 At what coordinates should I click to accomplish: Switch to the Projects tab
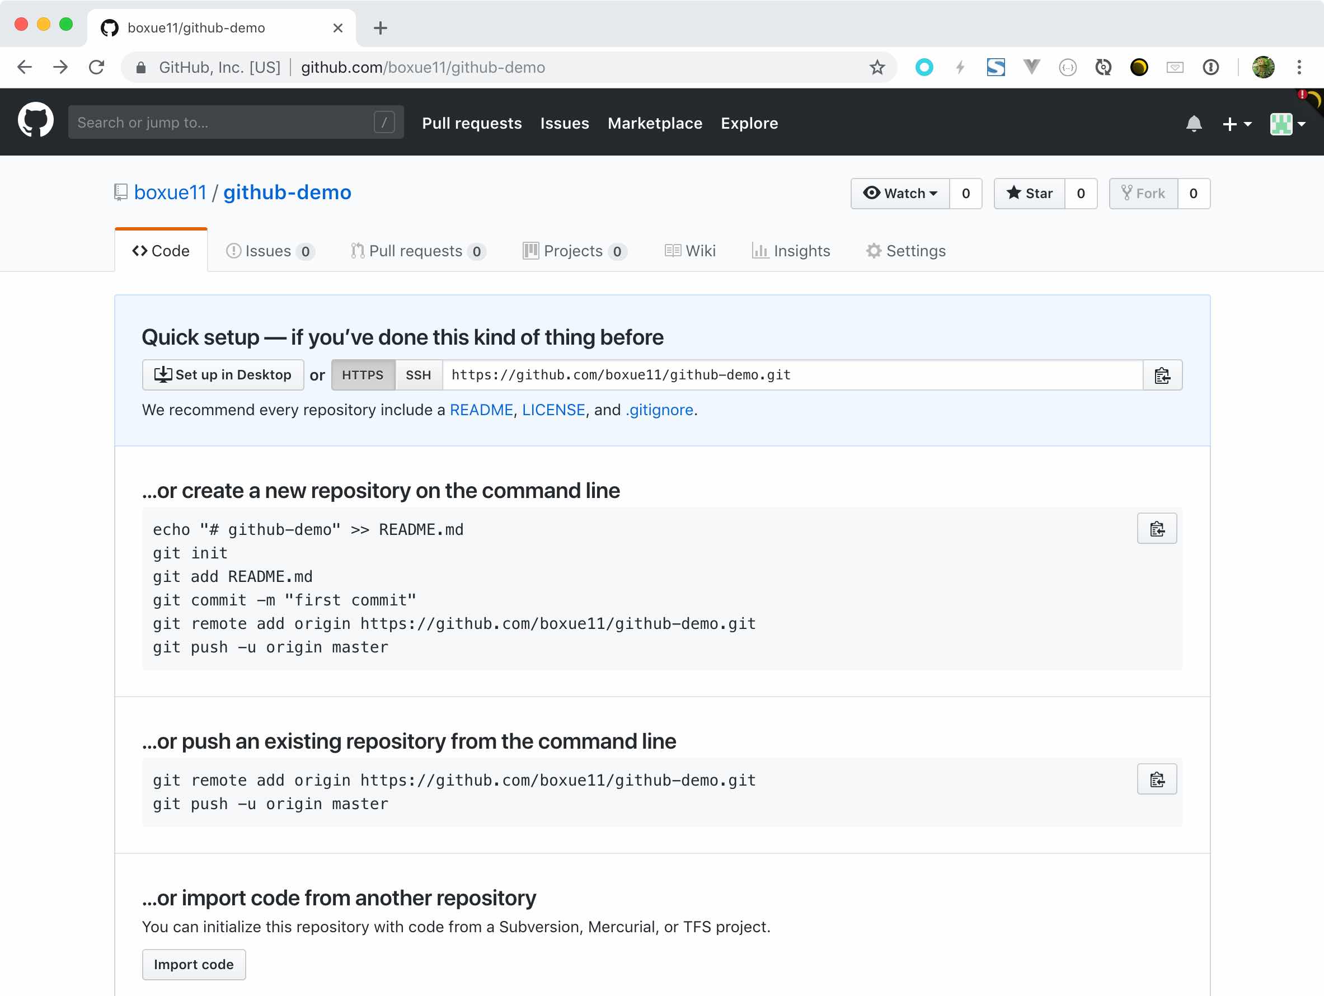point(574,251)
